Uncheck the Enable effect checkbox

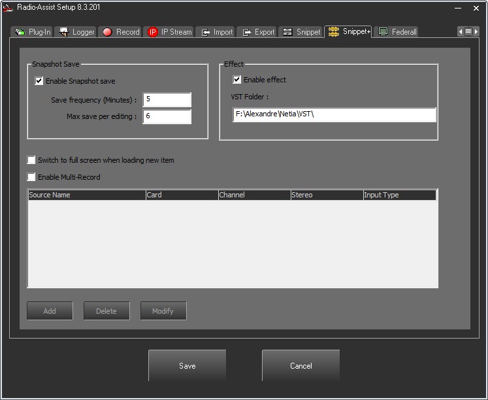tap(237, 80)
